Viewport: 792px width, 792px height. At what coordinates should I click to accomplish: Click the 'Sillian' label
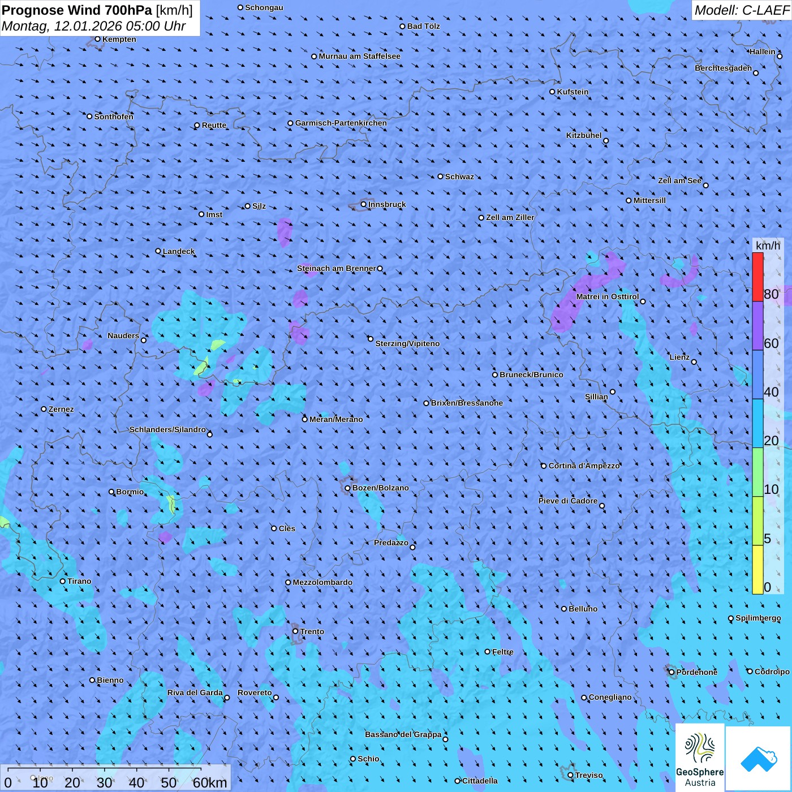(596, 397)
